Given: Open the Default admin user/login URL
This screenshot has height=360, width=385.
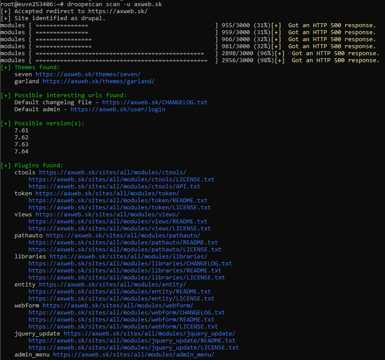Looking at the screenshot, I should tap(118, 109).
